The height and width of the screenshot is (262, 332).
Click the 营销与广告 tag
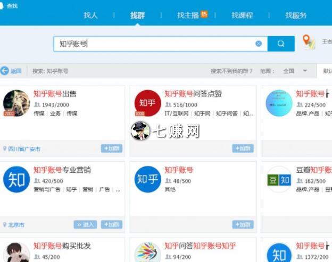pos(47,189)
